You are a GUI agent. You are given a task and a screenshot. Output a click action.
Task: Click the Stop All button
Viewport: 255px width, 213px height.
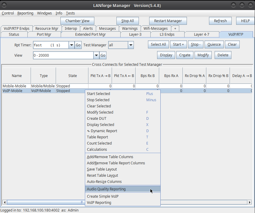pos(128,21)
